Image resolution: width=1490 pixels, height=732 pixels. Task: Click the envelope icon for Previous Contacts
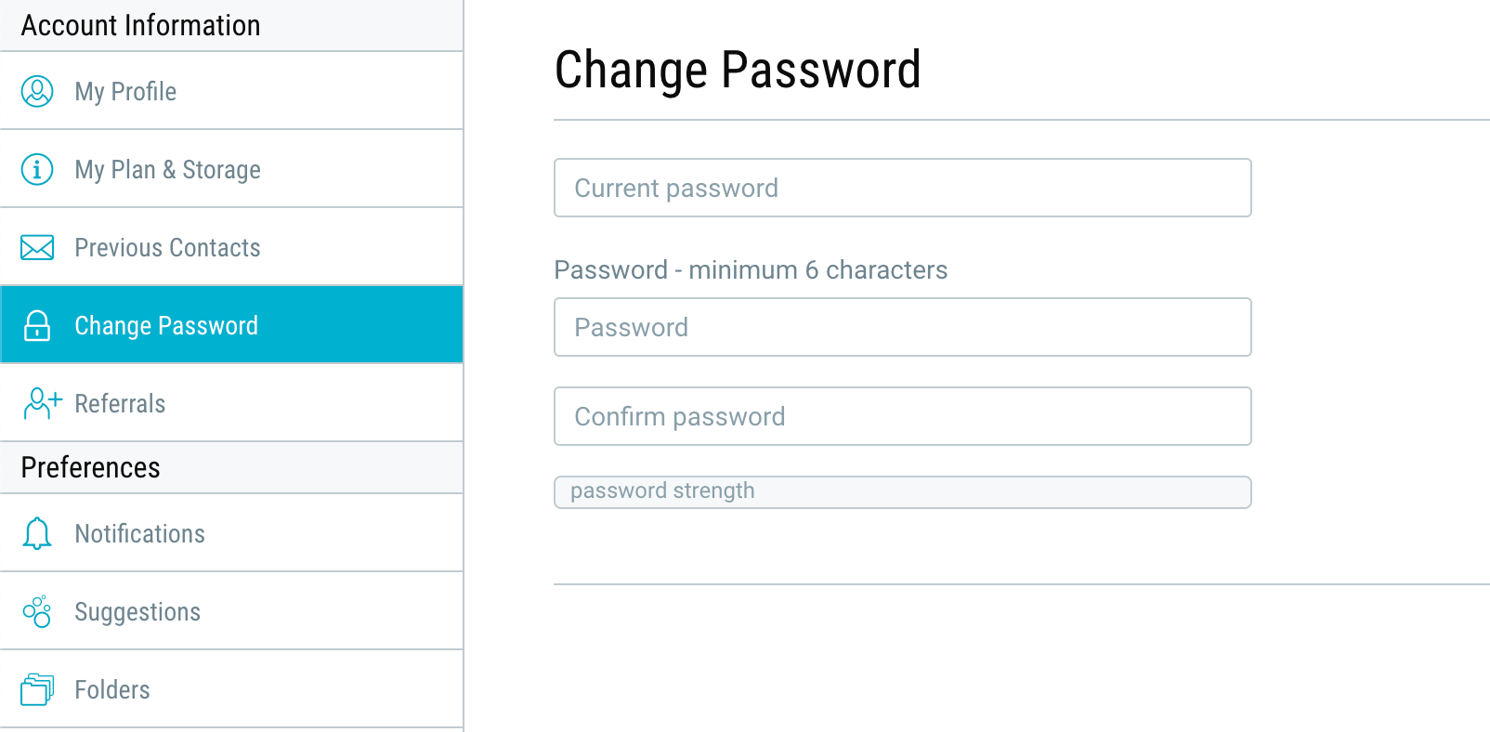pyautogui.click(x=37, y=247)
